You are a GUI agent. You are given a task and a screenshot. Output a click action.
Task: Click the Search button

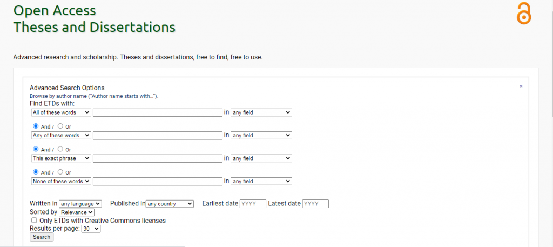(42, 237)
